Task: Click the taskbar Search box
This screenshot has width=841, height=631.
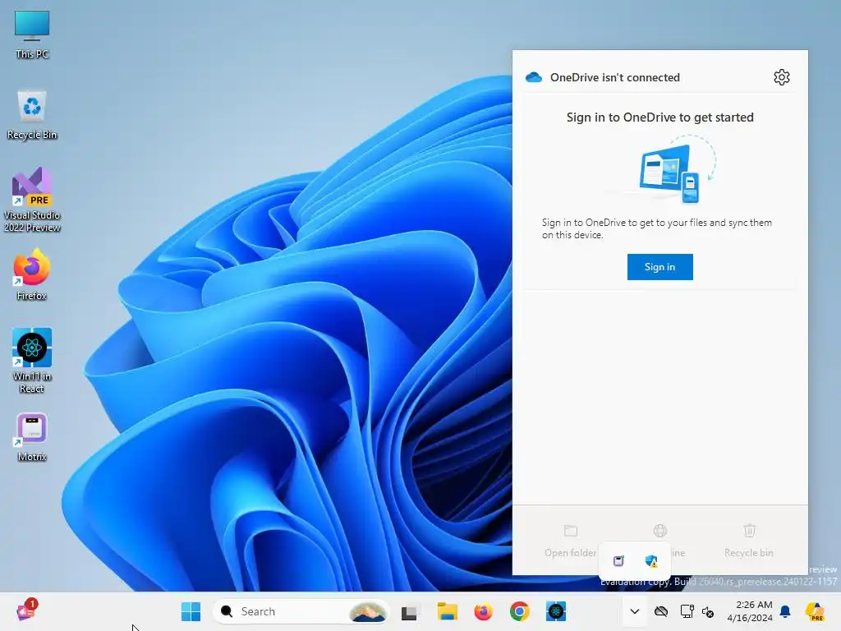Action: (301, 611)
